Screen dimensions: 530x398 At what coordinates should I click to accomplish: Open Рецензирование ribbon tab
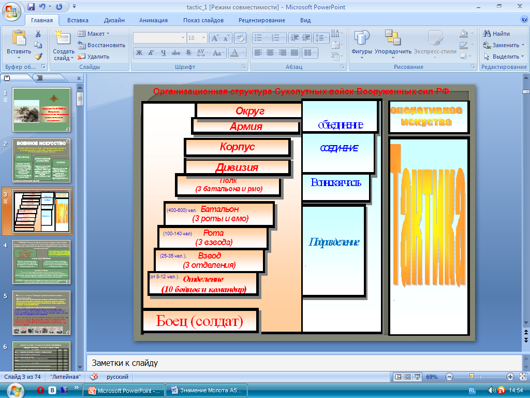[x=261, y=20]
